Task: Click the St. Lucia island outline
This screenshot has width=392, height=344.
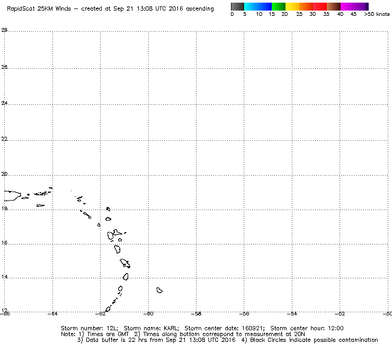Action: tap(126, 277)
